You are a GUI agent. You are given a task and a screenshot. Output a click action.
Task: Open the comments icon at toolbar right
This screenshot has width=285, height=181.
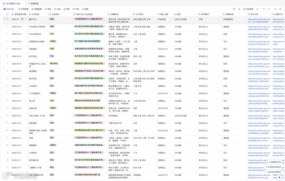280,9
